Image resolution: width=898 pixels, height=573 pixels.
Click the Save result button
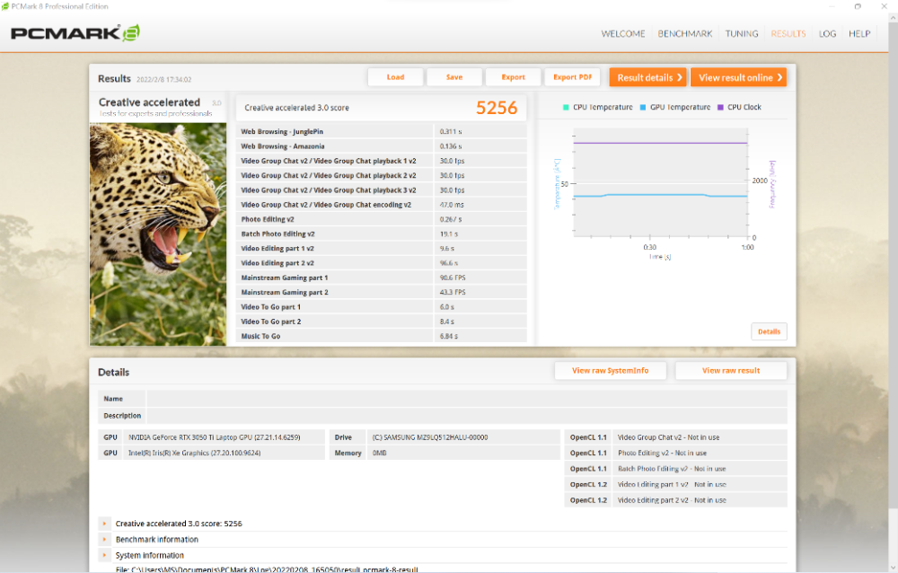tap(454, 77)
